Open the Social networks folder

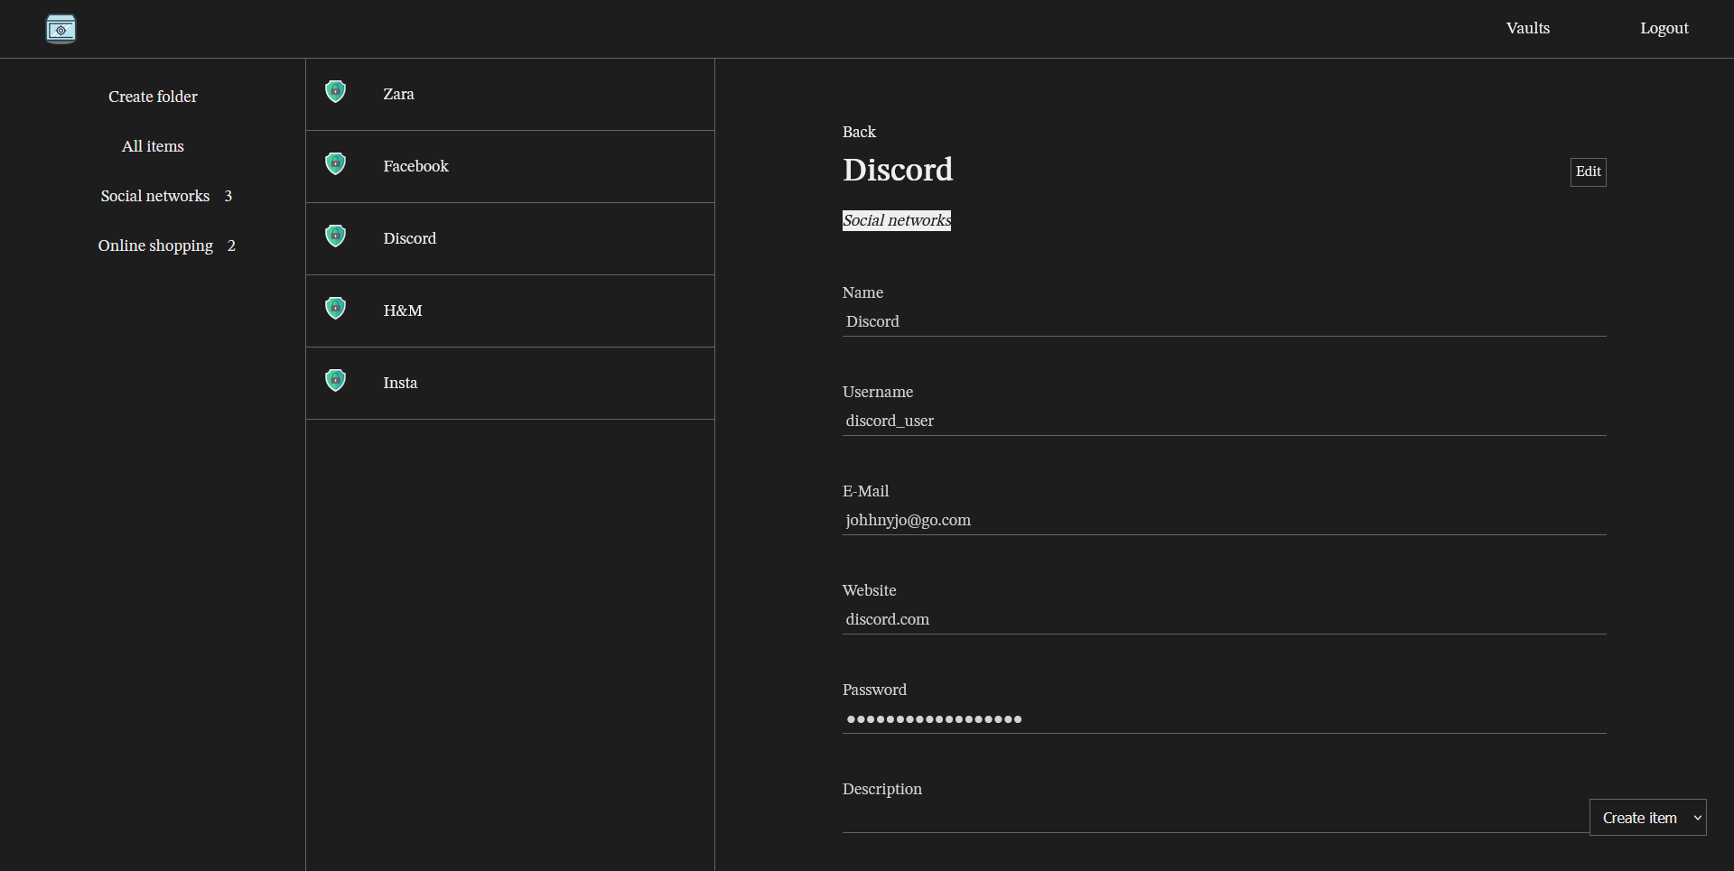(154, 196)
